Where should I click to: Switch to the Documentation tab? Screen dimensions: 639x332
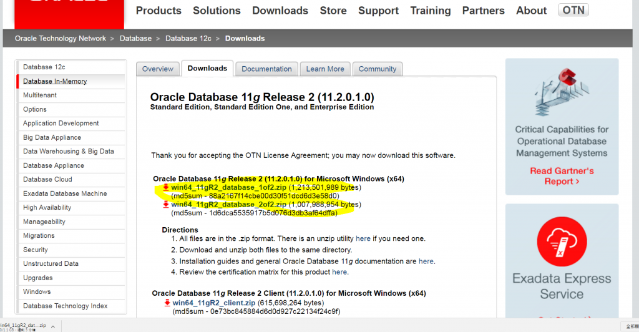pyautogui.click(x=266, y=69)
